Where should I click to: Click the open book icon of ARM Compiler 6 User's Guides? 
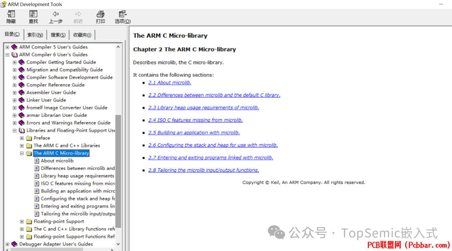click(14, 55)
